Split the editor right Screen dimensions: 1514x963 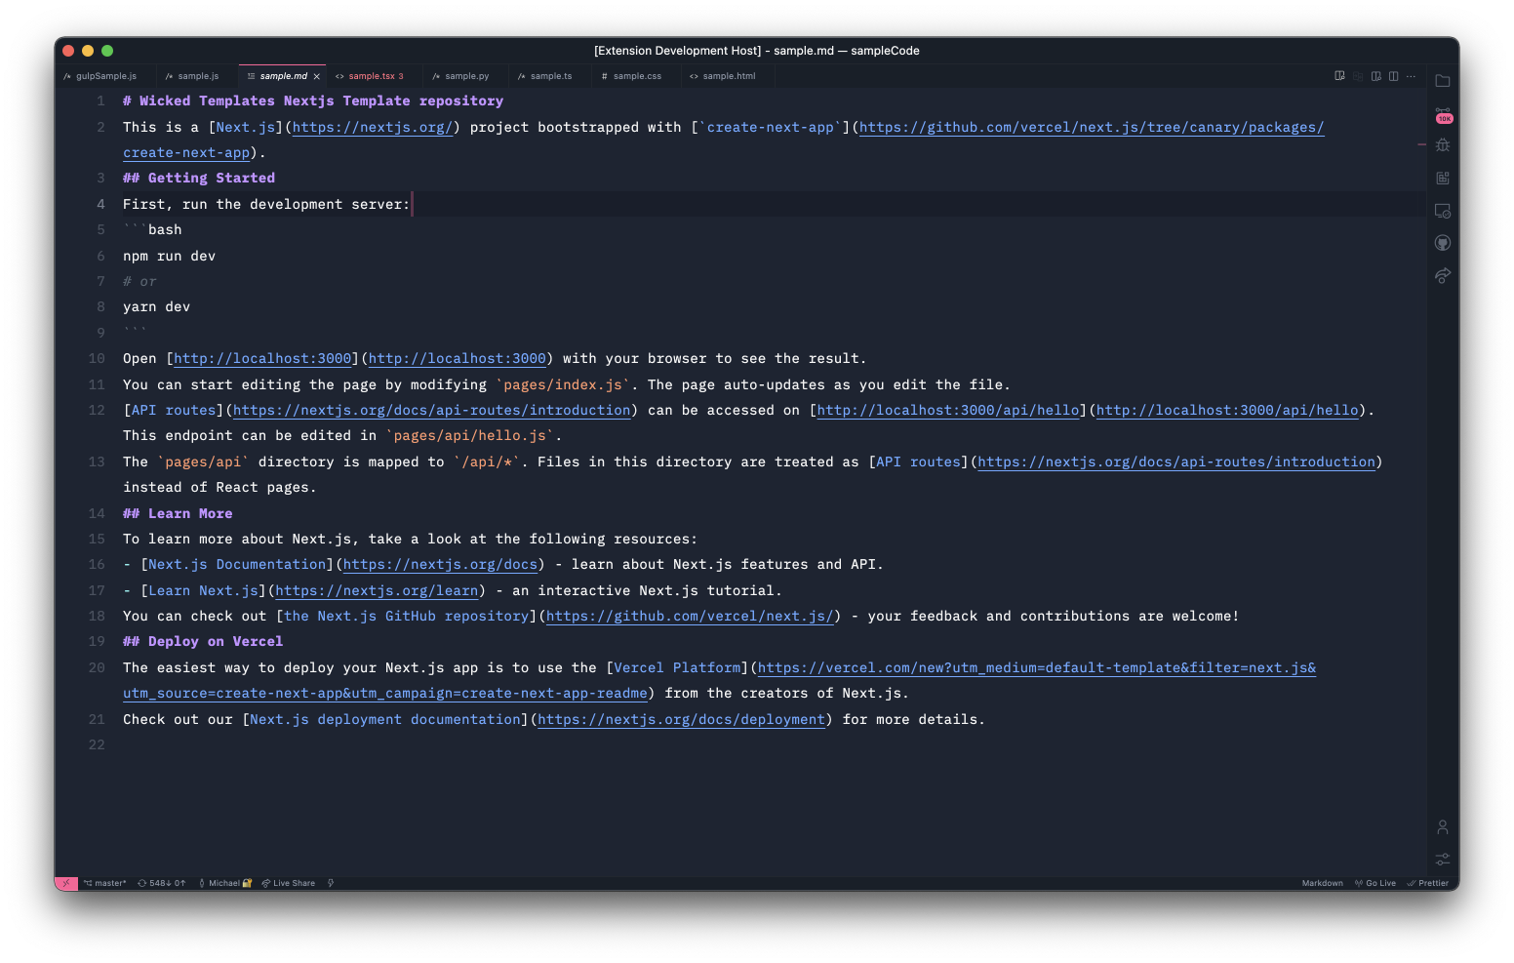coord(1393,76)
